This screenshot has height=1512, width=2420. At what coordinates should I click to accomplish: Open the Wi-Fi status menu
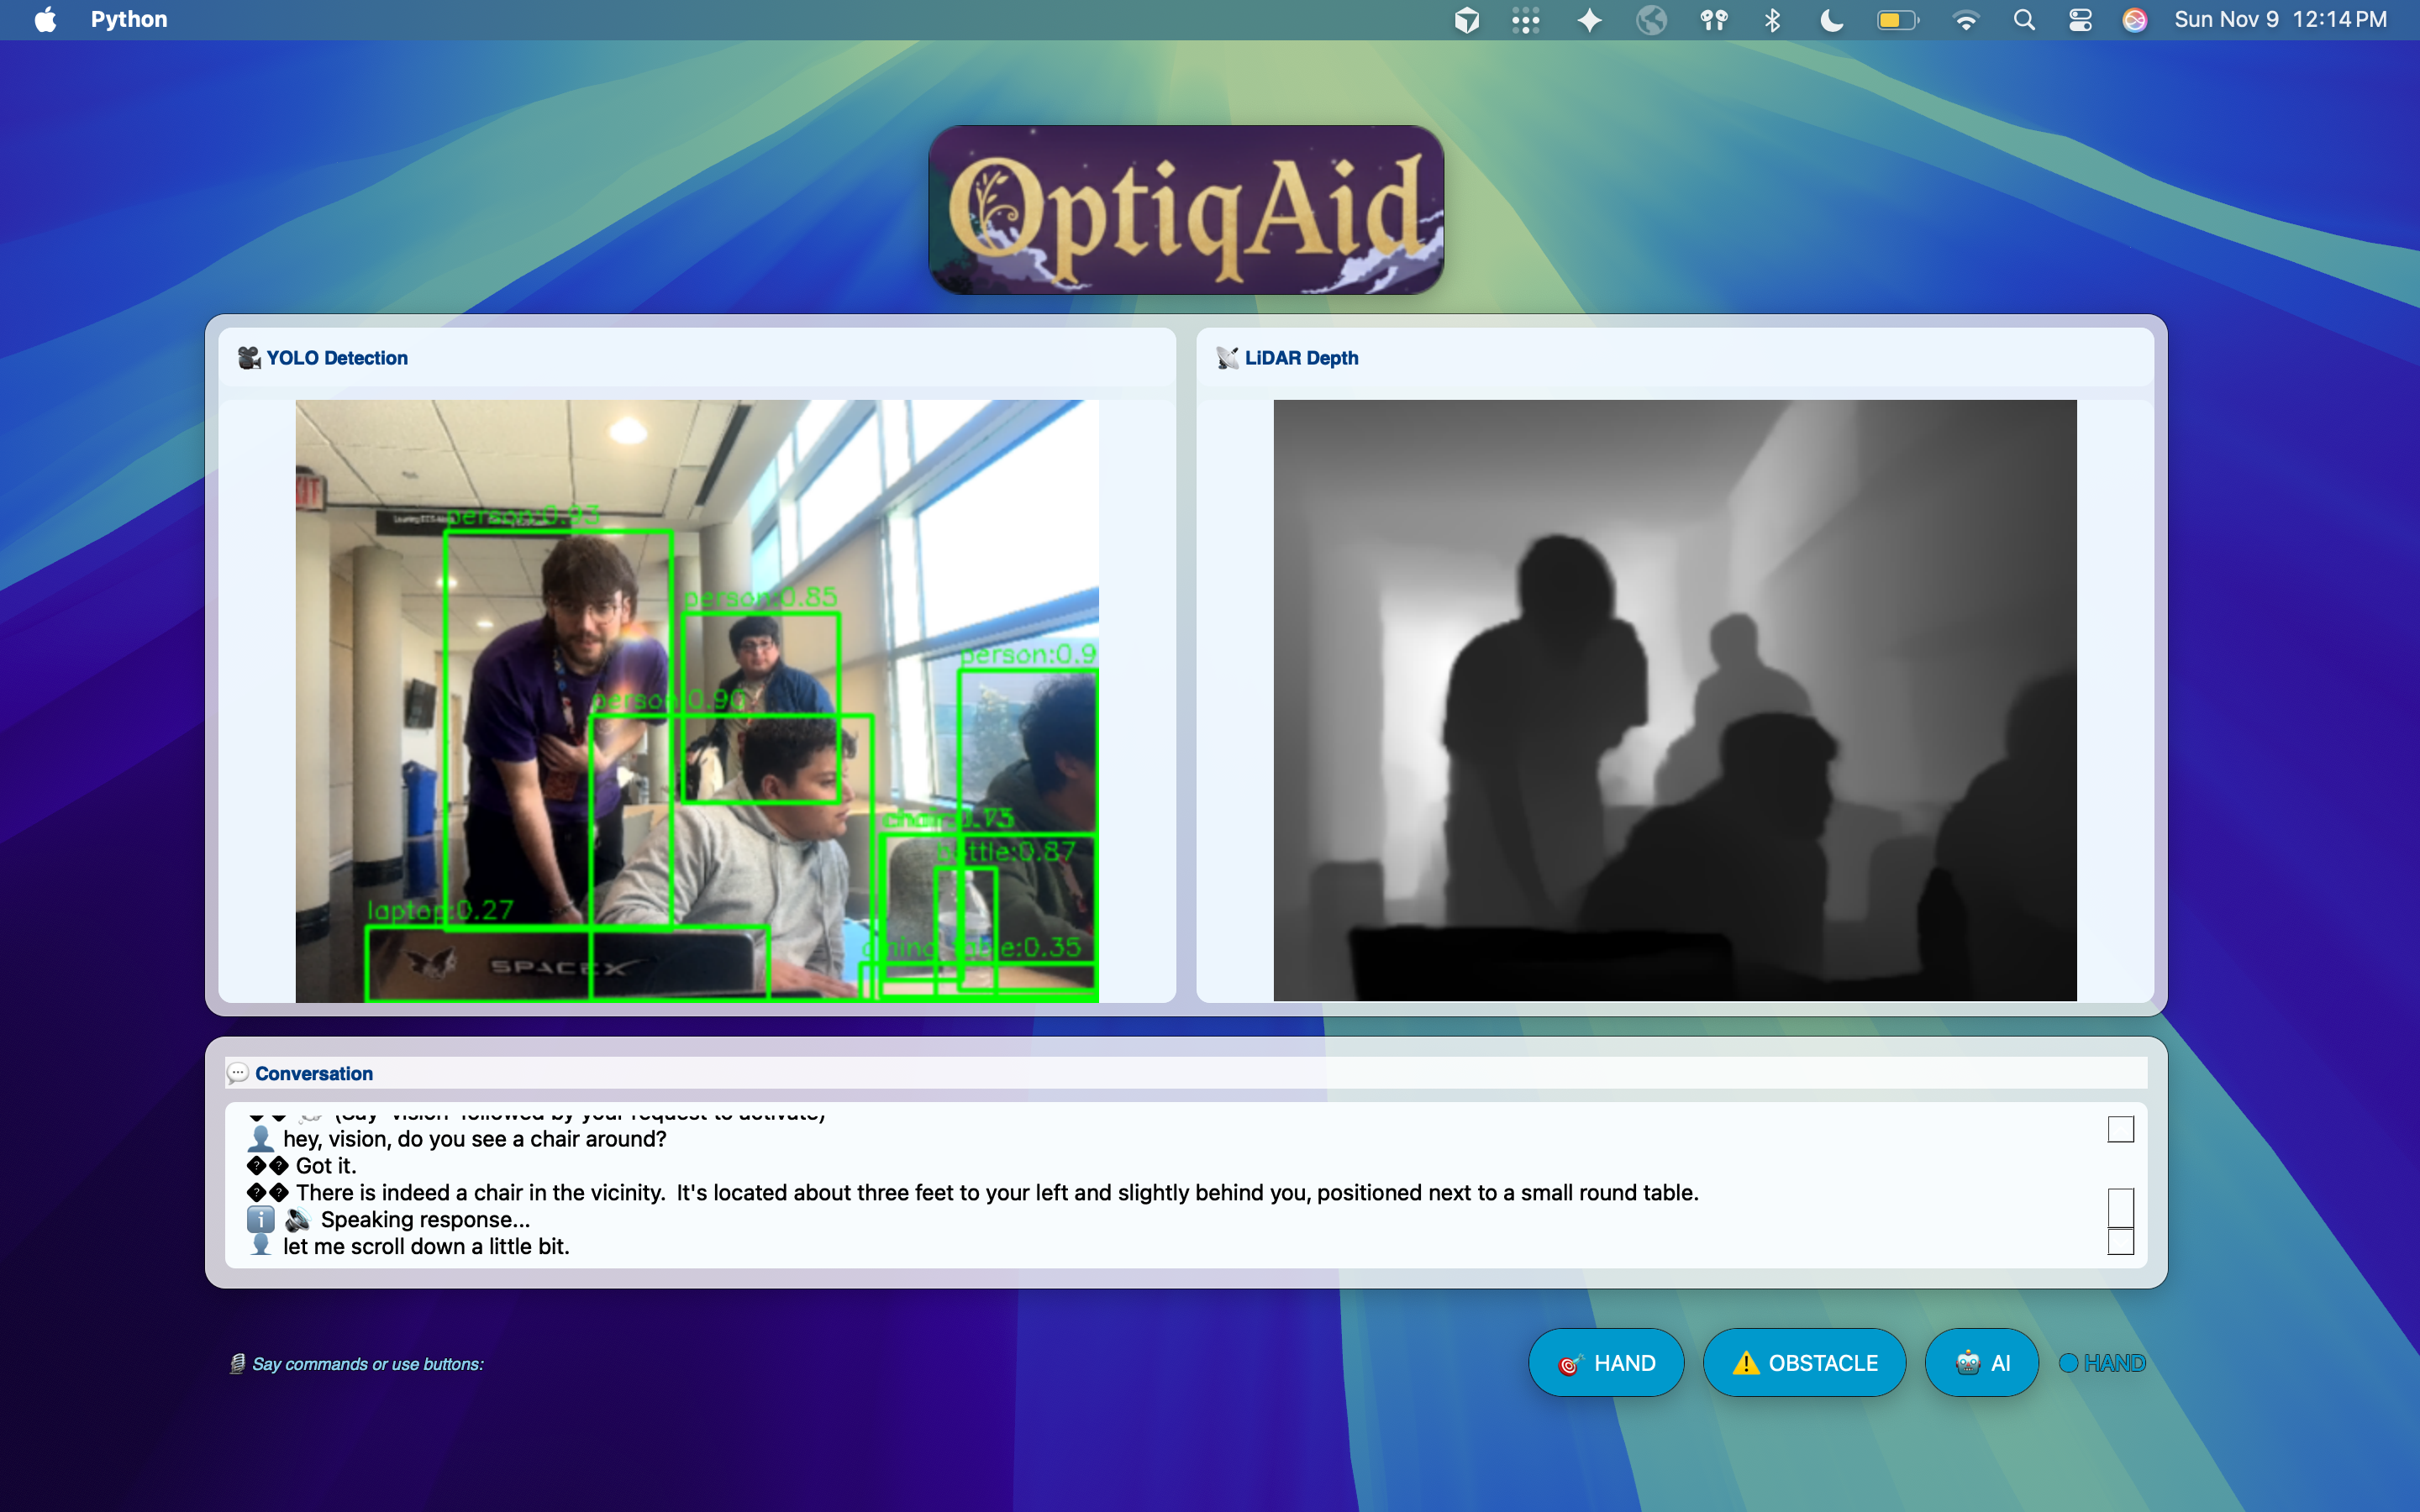pos(1965,20)
